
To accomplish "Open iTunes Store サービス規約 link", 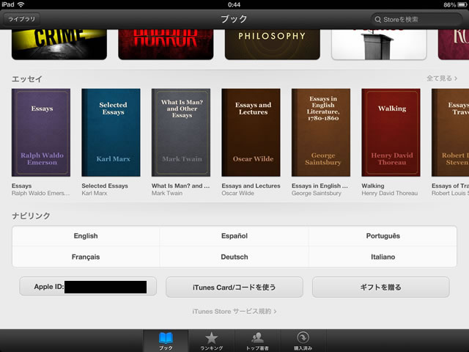I will tap(234, 312).
